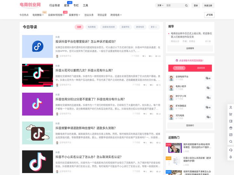Switch to the 连续签到 tab

(201, 68)
